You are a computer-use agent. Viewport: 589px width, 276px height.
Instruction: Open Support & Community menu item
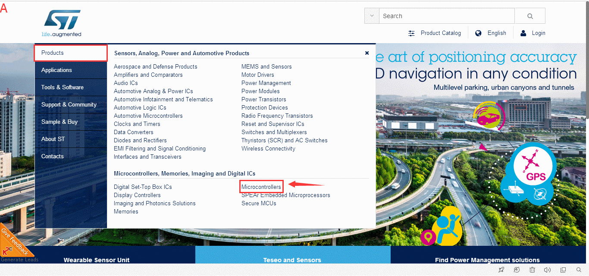[71, 105]
